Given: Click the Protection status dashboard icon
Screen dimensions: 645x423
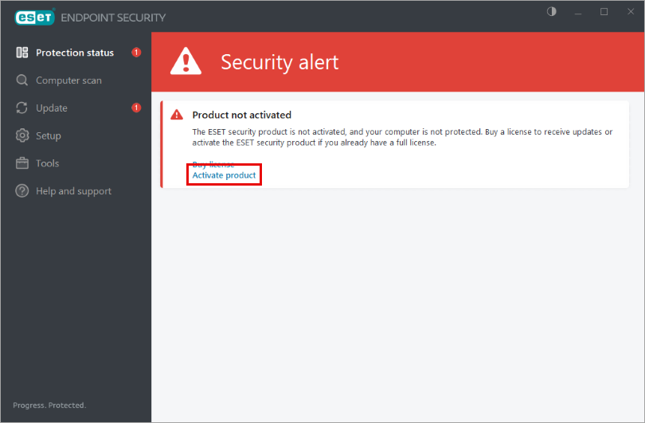Looking at the screenshot, I should click(x=22, y=53).
